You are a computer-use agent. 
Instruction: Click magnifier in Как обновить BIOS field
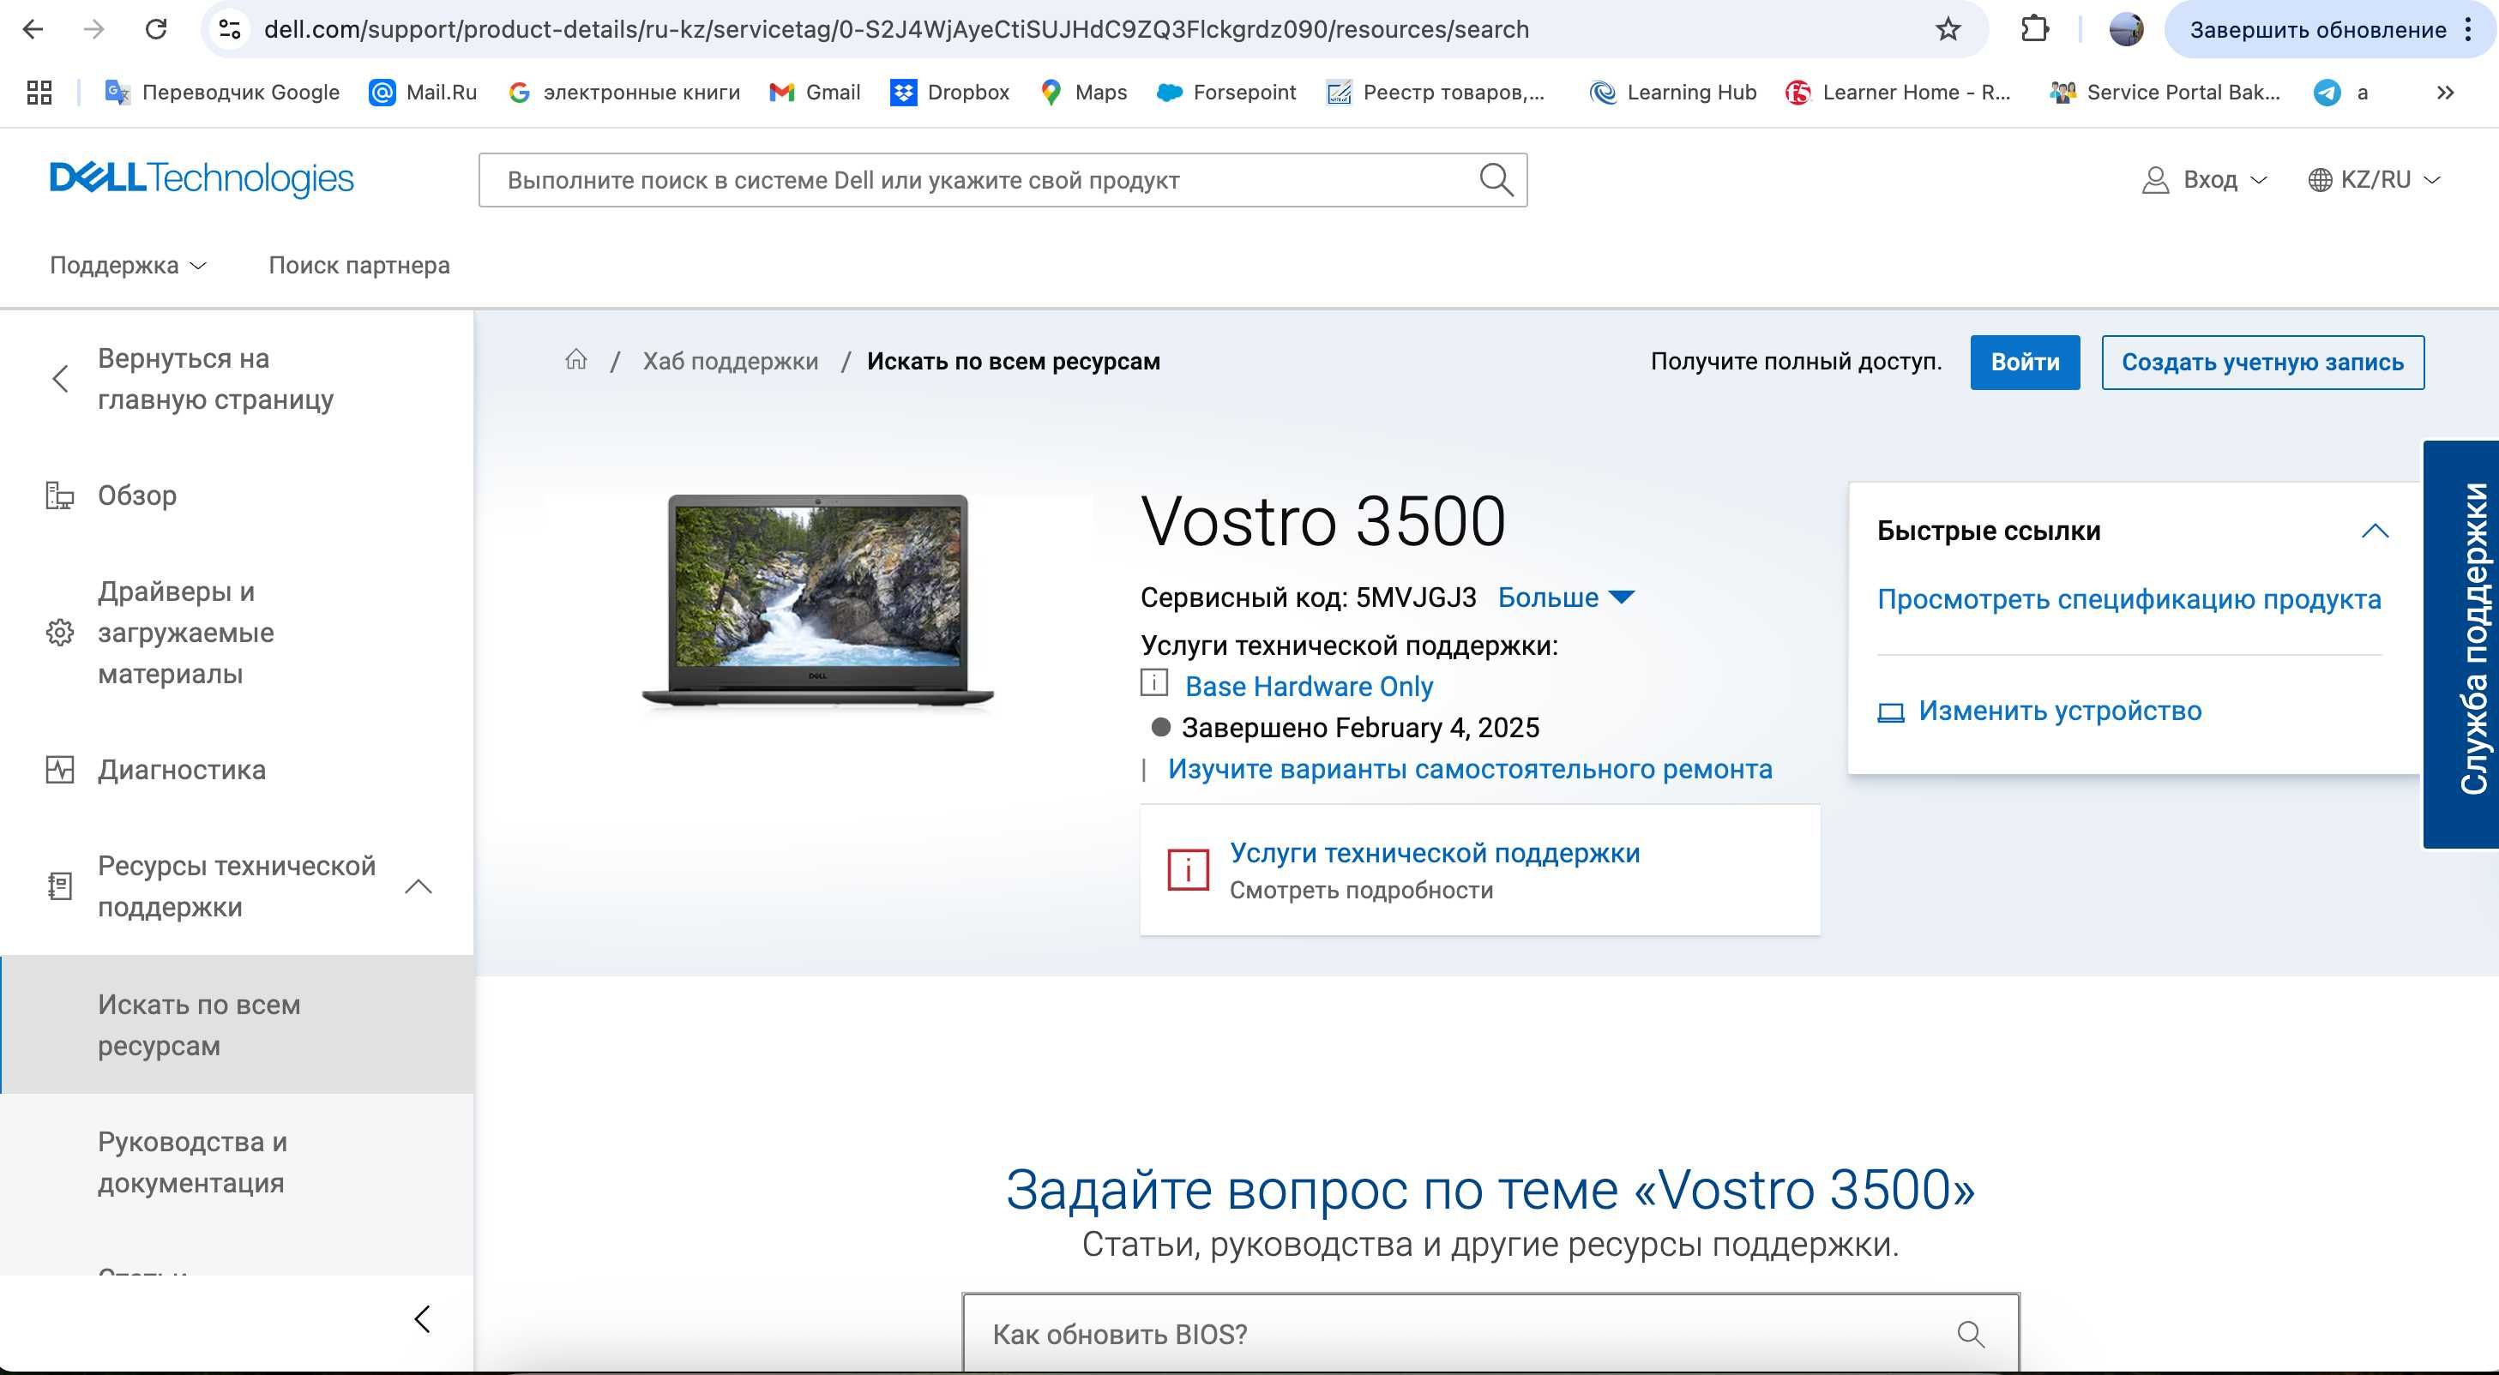coord(1970,1334)
